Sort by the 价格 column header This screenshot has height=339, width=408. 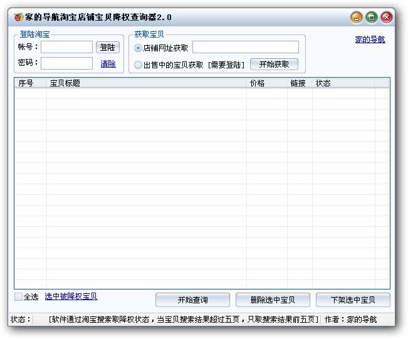click(267, 83)
